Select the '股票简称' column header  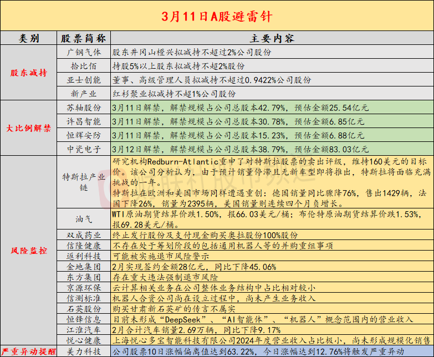pos(84,38)
